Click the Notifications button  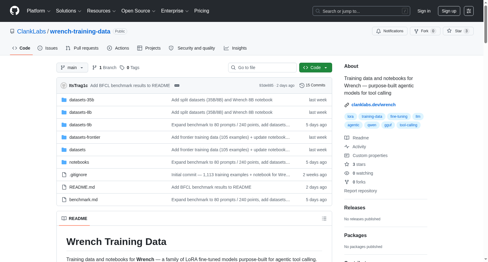[390, 31]
